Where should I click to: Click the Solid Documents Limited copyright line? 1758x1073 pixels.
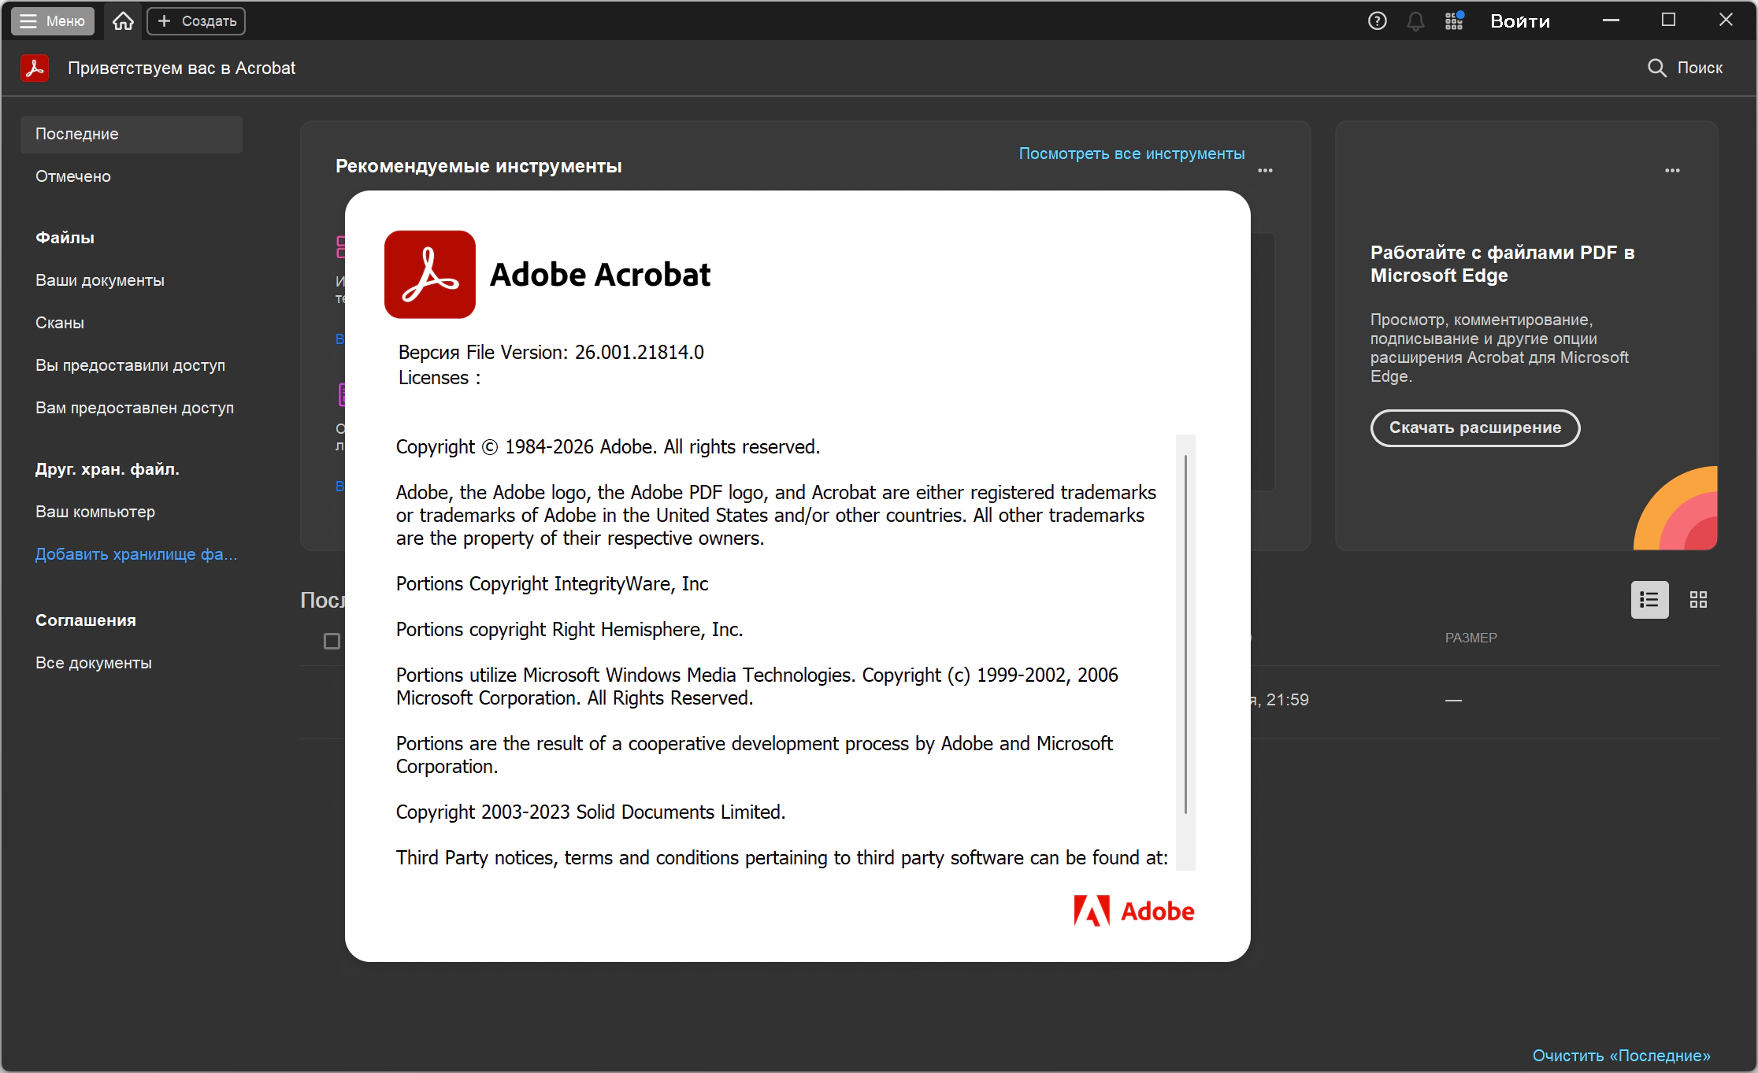tap(591, 812)
